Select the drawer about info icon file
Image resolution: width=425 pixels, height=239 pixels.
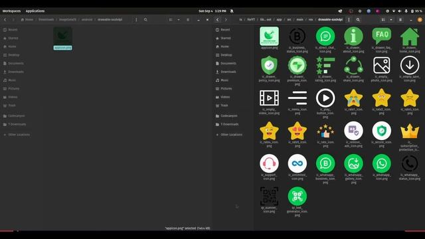(353, 37)
